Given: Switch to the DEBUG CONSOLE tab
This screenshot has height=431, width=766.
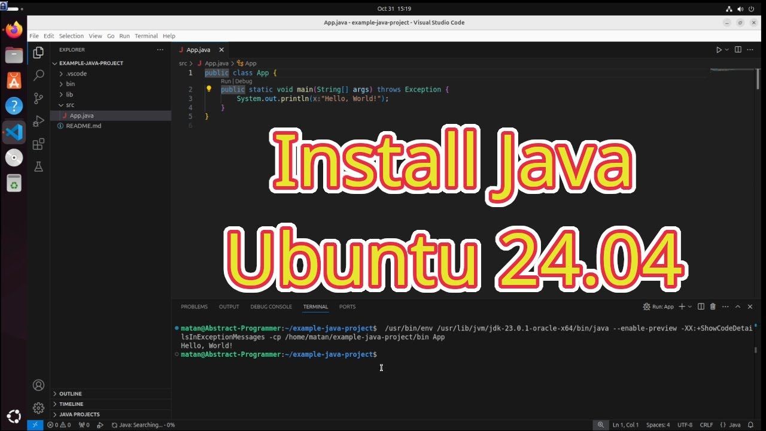Looking at the screenshot, I should 271,306.
